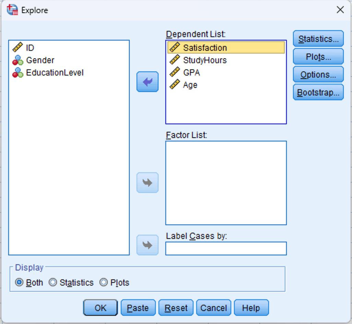Open the Options... dialog

click(318, 74)
